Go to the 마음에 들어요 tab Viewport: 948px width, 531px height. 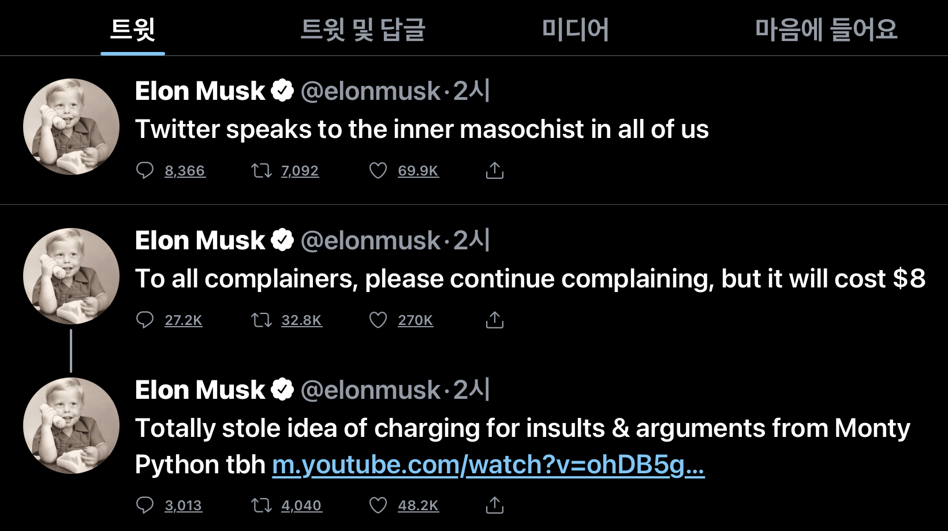point(826,29)
